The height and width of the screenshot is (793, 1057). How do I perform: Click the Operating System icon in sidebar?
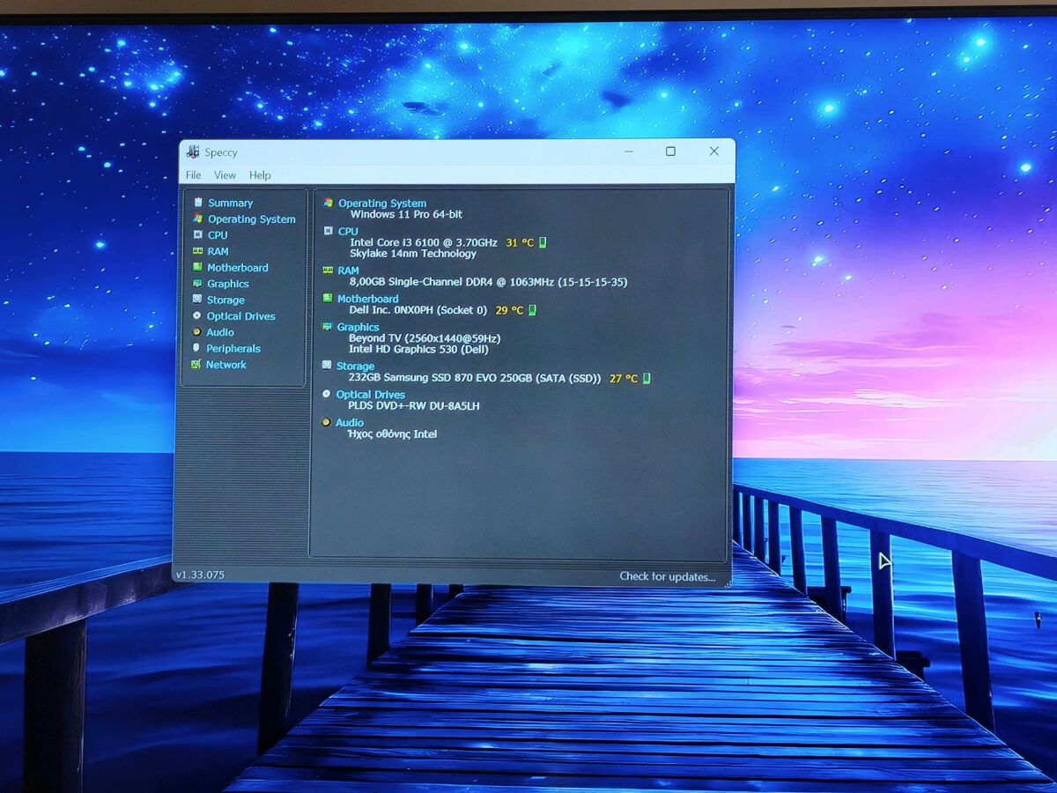198,219
